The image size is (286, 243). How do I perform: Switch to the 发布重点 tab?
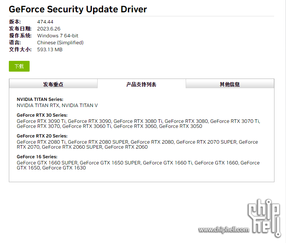click(53, 84)
